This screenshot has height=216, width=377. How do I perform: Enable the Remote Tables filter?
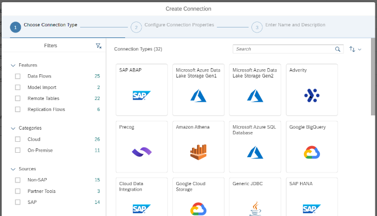(x=18, y=98)
